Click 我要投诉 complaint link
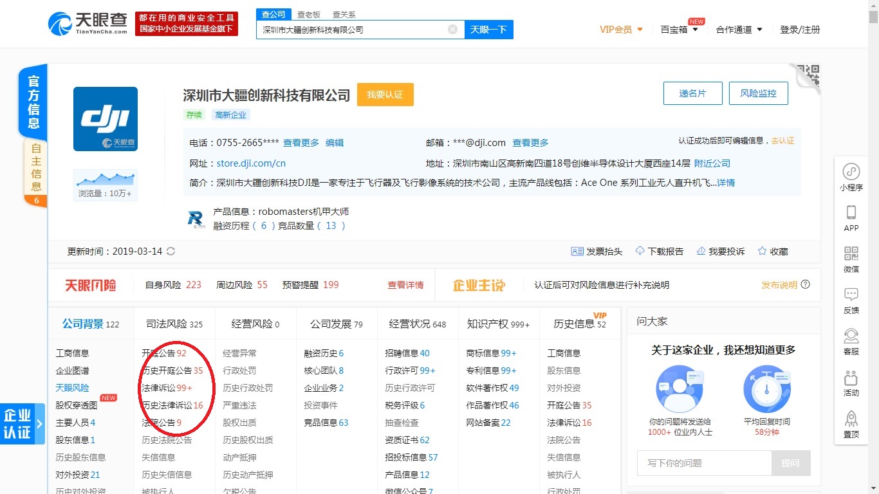879x494 pixels. (720, 252)
